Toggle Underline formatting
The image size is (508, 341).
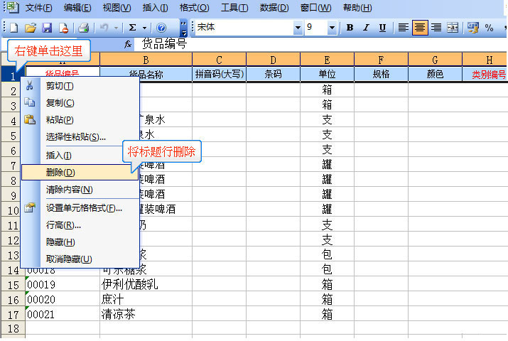point(383,28)
